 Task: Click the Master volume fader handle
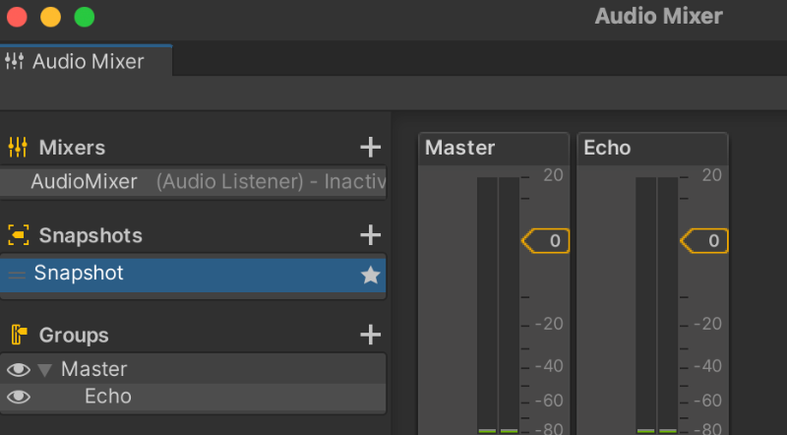point(546,240)
